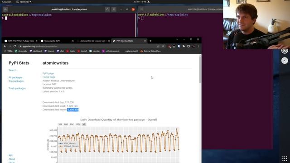Open the tab search chevron in browser

[x=177, y=39]
